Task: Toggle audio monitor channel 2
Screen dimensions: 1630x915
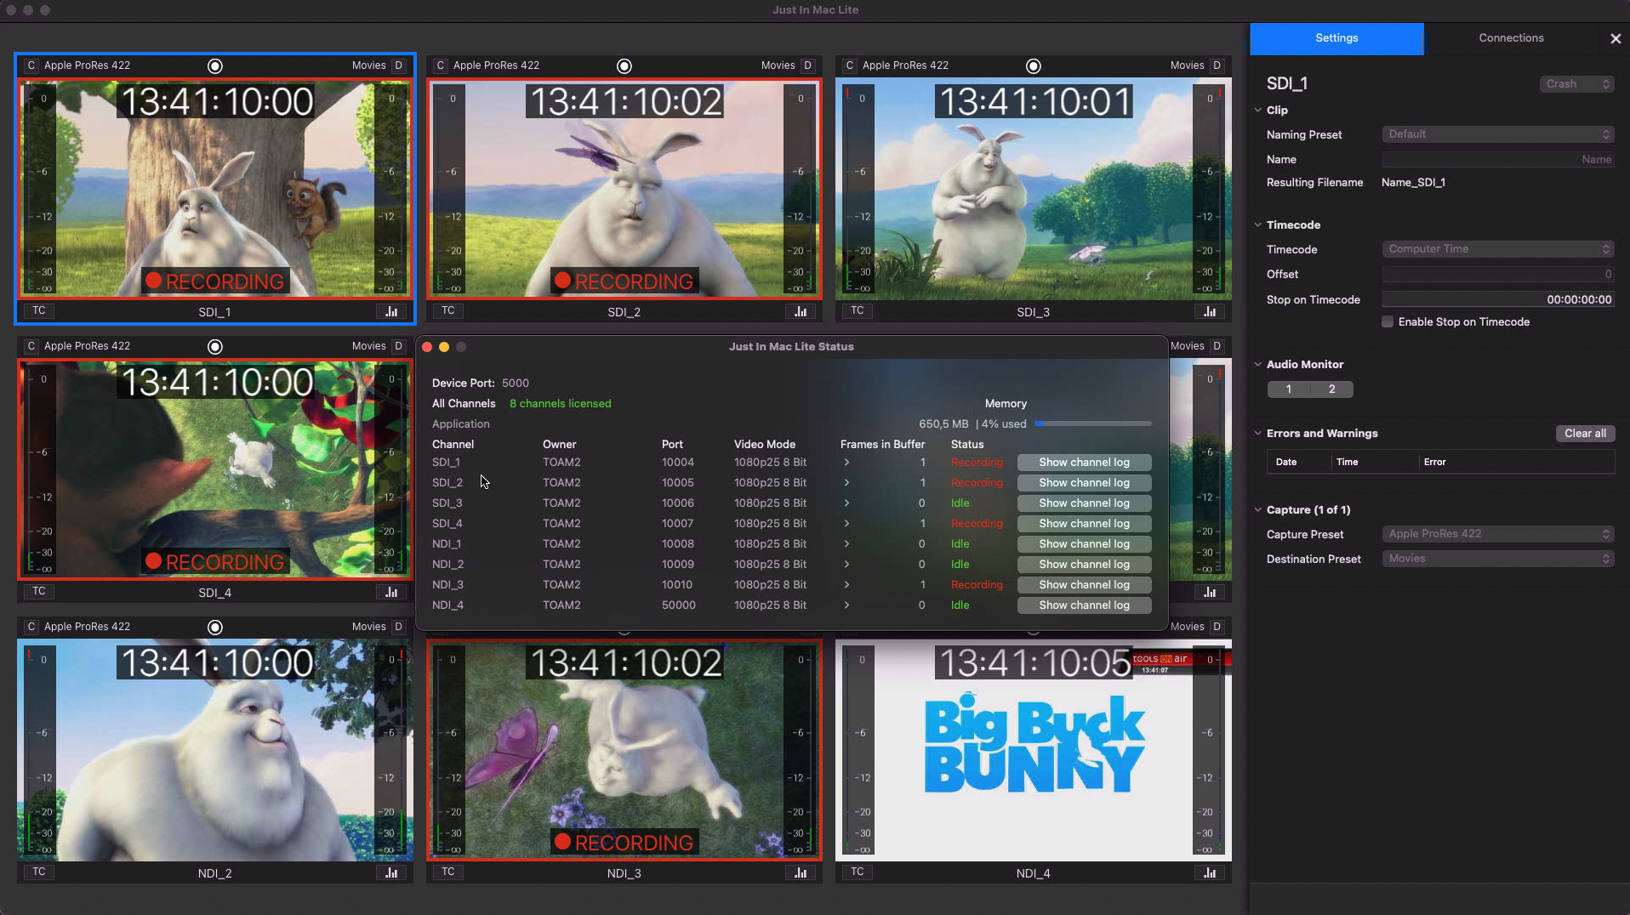Action: pyautogui.click(x=1331, y=389)
